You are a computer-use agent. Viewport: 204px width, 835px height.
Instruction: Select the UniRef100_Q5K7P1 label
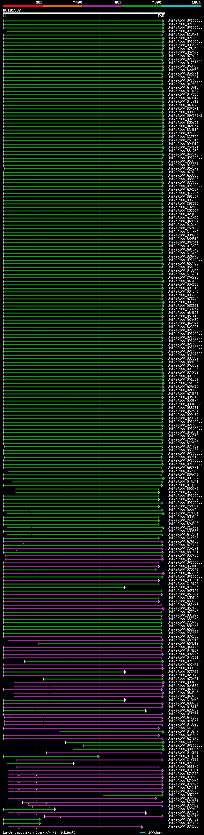click(x=183, y=74)
